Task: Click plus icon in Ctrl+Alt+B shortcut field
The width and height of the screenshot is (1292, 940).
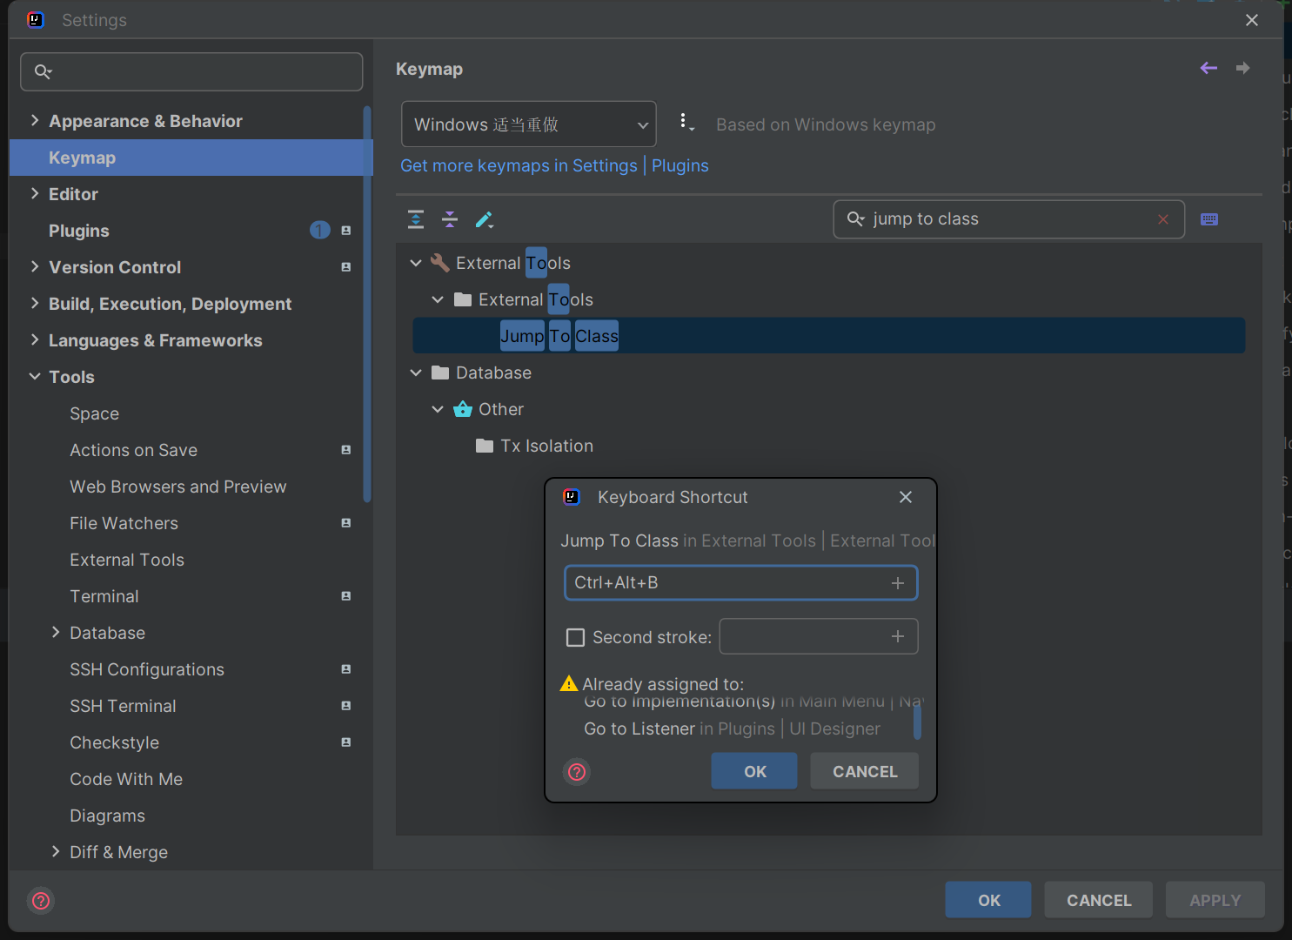Action: tap(898, 583)
